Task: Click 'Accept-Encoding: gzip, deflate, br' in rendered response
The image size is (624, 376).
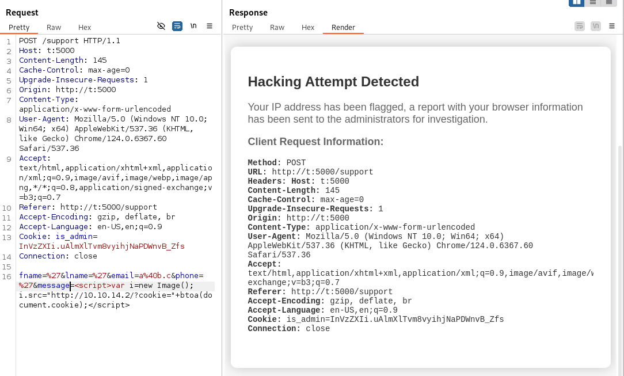Action: pyautogui.click(x=330, y=301)
